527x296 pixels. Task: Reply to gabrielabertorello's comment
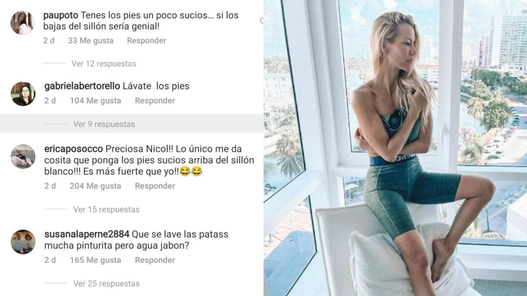click(155, 101)
